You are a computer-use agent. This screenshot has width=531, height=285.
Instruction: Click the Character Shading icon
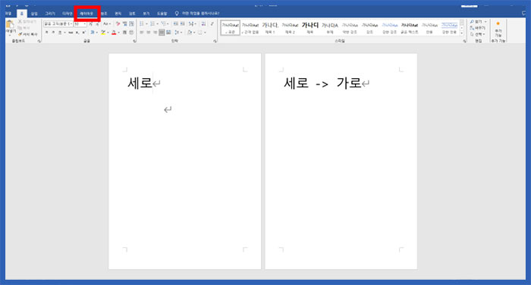pyautogui.click(x=124, y=33)
